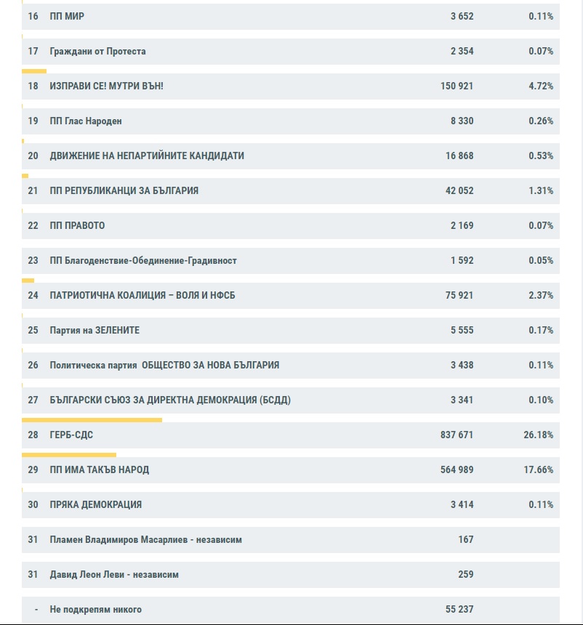Click the ИЗПРАВИ СЕ! МУТРИ ВЪН! party name
The image size is (583, 625).
106,86
